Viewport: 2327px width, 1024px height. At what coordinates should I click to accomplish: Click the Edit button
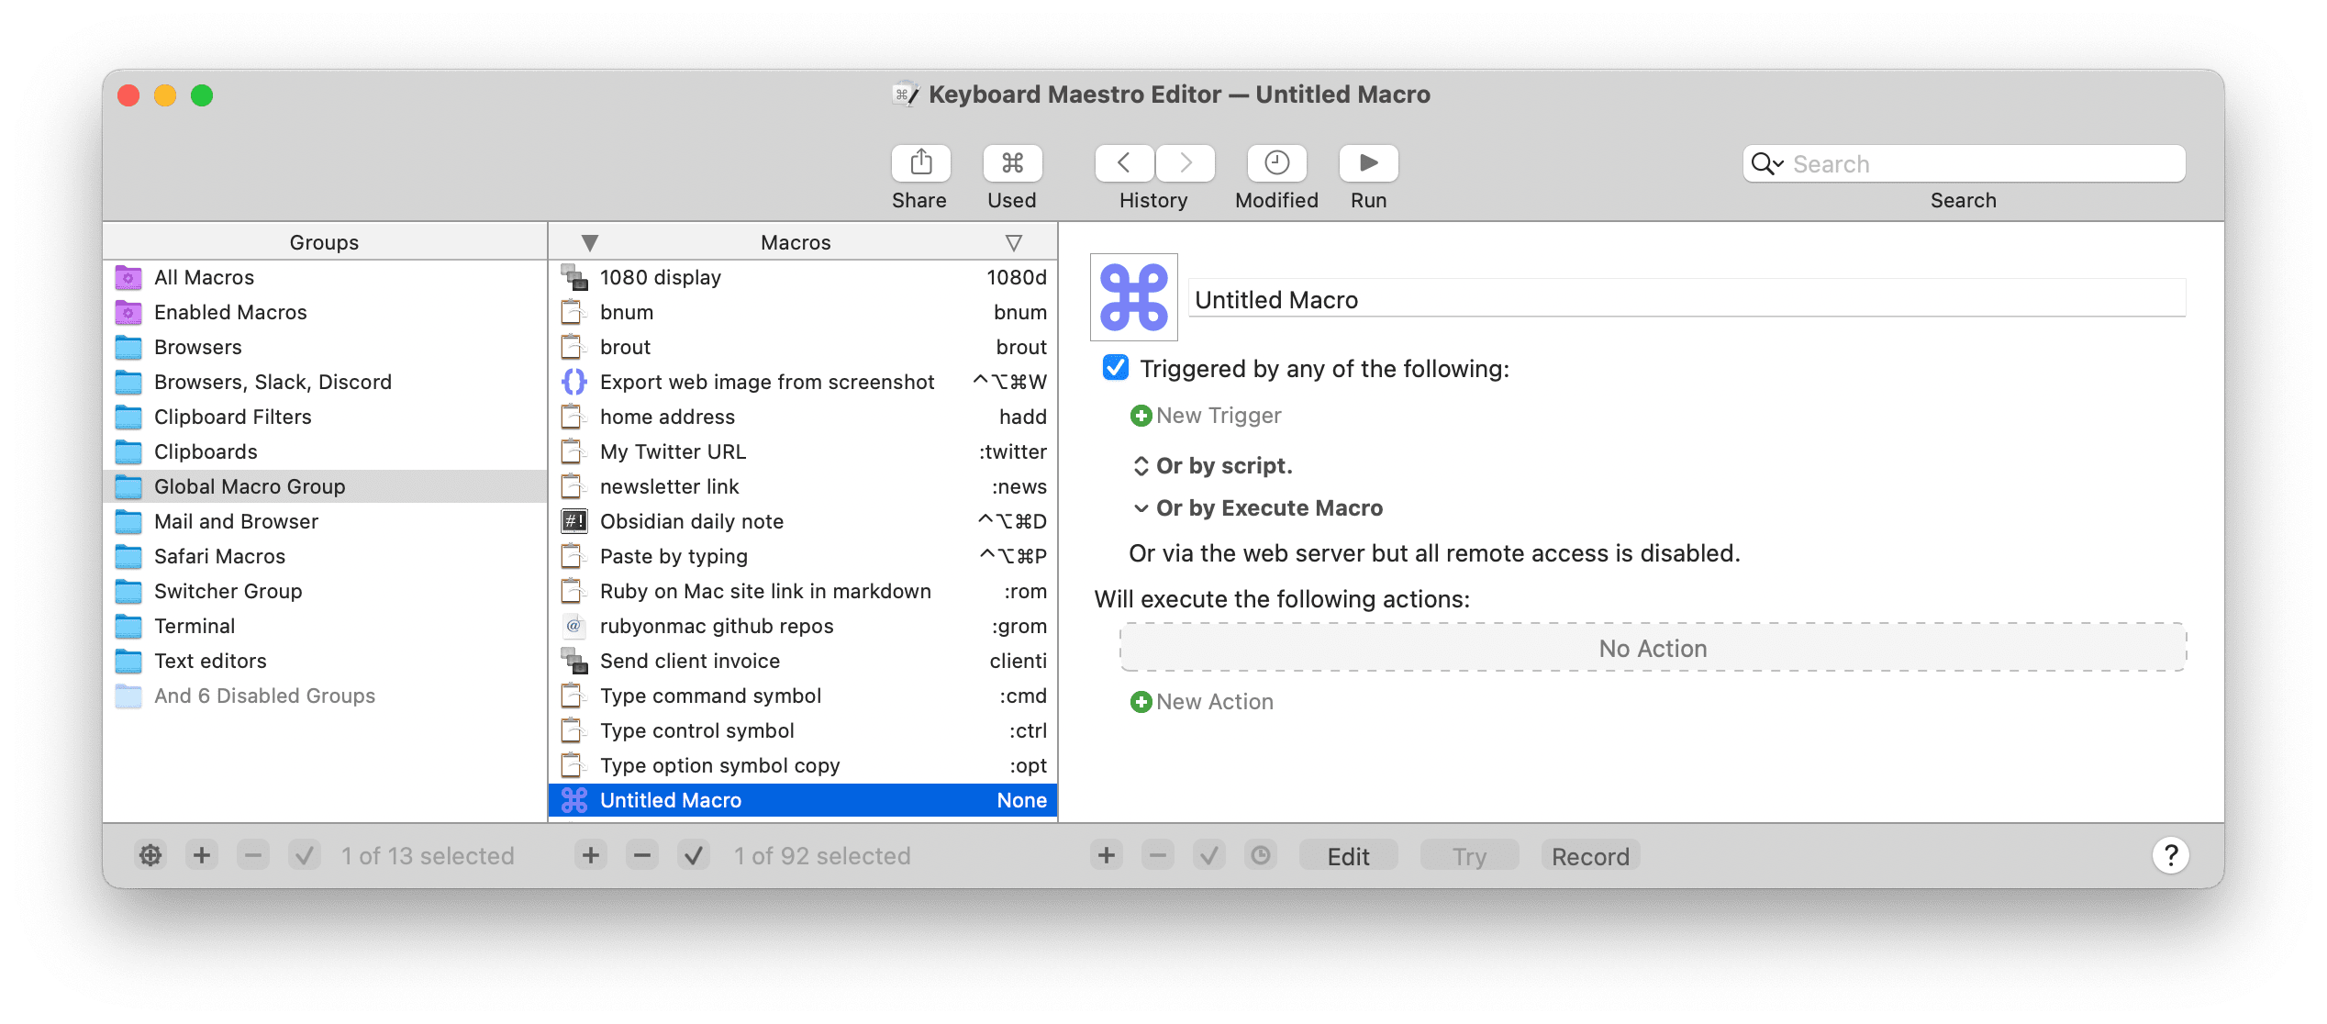click(1348, 855)
